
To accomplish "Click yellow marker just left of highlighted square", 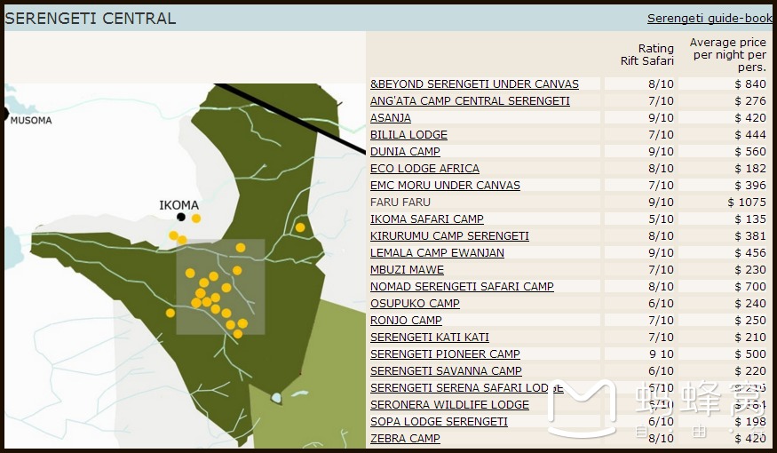I will tap(170, 313).
